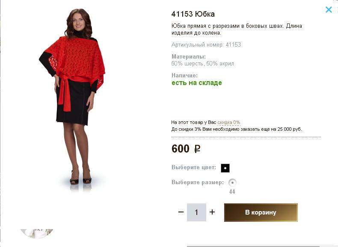Click the quantity input field
The image size is (338, 247).
point(196,212)
